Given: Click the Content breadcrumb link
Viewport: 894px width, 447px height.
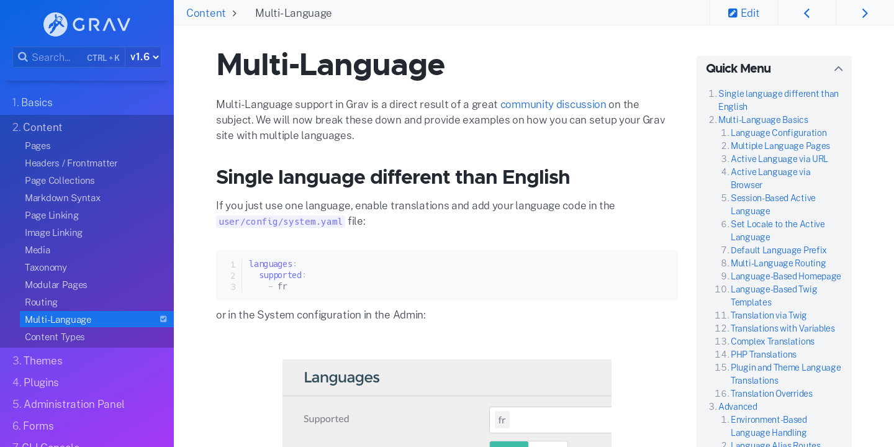Looking at the screenshot, I should [205, 13].
